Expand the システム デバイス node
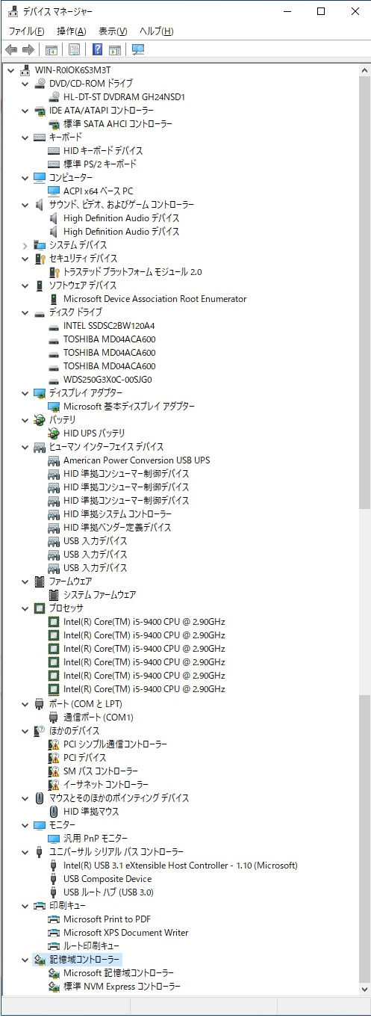 click(x=25, y=245)
